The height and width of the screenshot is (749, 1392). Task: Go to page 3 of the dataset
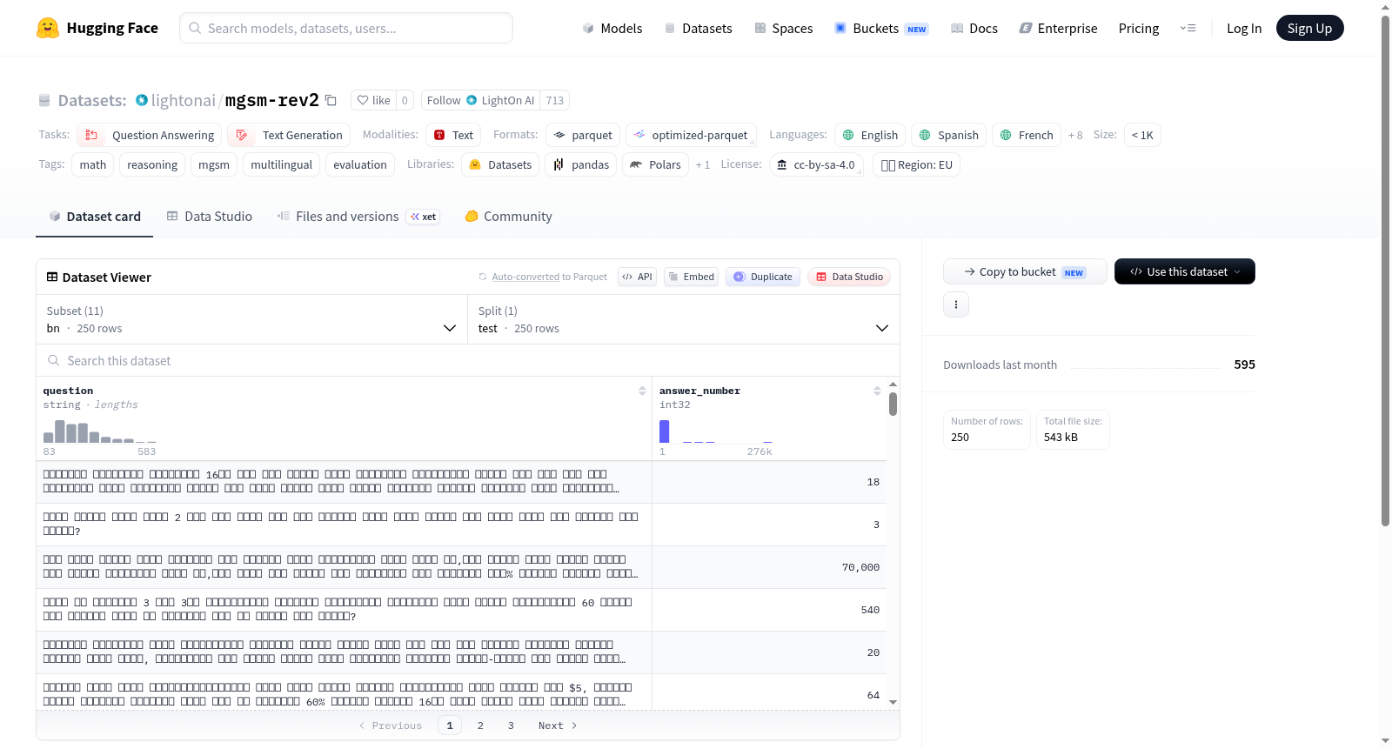tap(511, 726)
